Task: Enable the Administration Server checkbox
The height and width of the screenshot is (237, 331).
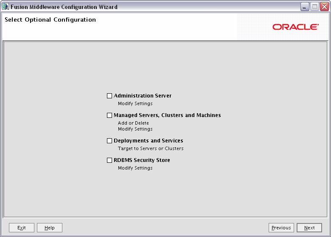Action: [109, 96]
